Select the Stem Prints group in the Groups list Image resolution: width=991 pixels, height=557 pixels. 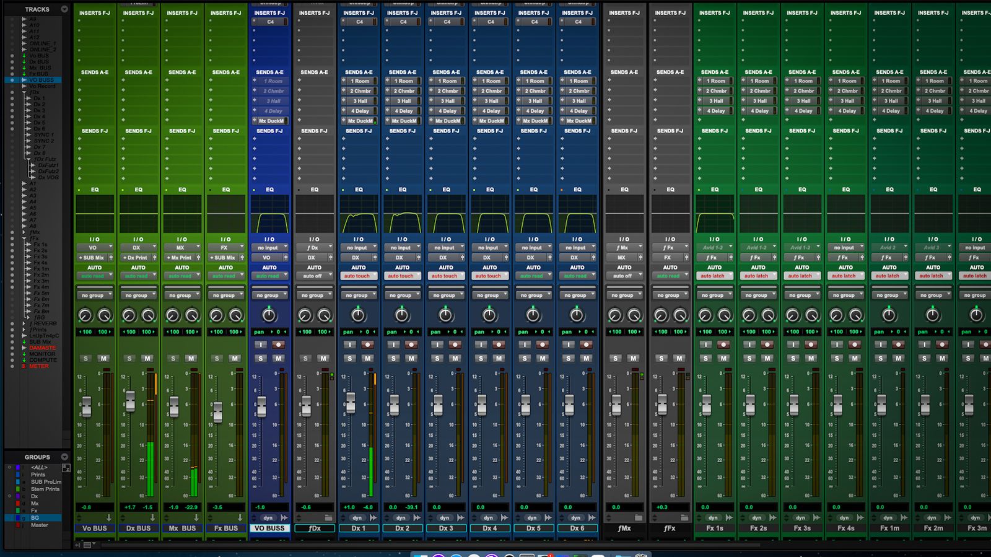coord(45,489)
